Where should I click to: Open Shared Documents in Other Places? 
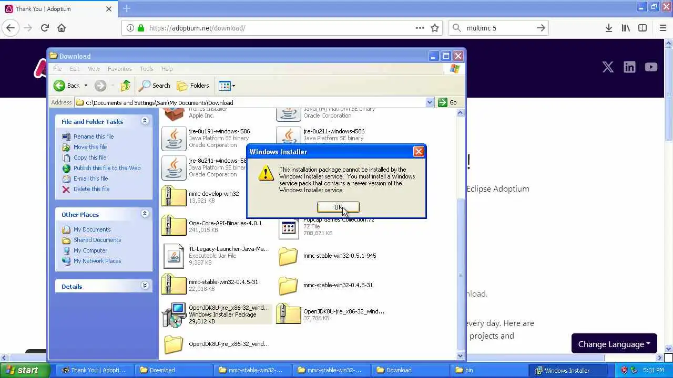tap(97, 240)
